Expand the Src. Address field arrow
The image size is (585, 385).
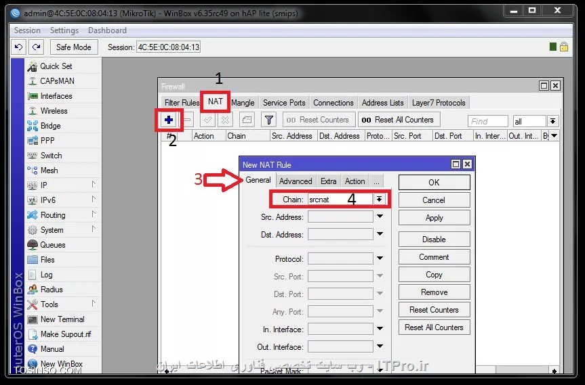pyautogui.click(x=380, y=217)
